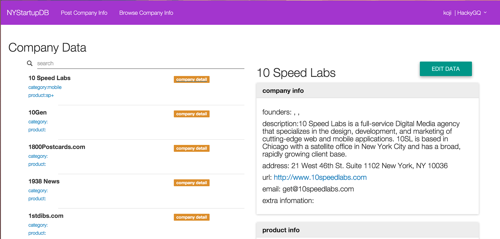
Task: Show company detail for 1stdibs.com
Action: (192, 217)
